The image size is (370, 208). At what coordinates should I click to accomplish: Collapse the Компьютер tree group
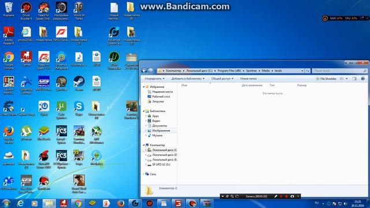144,145
